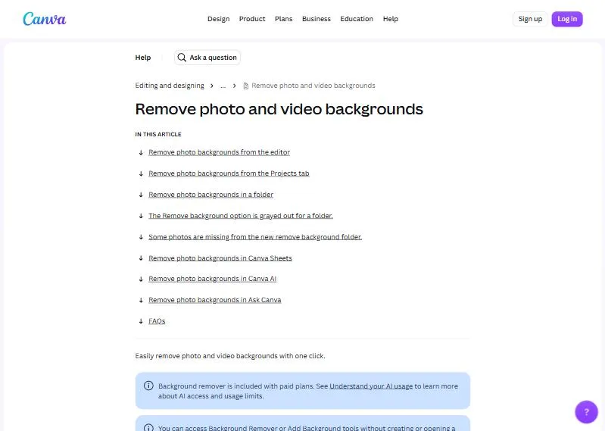Click the down arrow beside 'from the Projects tab'

pyautogui.click(x=141, y=173)
